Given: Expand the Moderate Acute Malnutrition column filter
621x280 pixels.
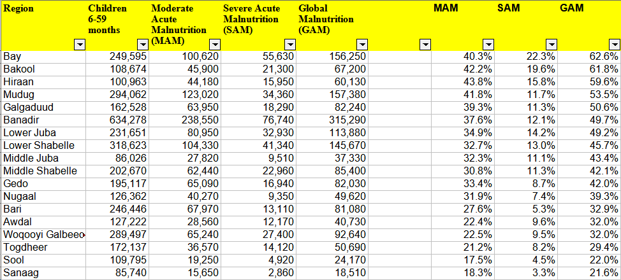Looking at the screenshot, I should (x=215, y=45).
